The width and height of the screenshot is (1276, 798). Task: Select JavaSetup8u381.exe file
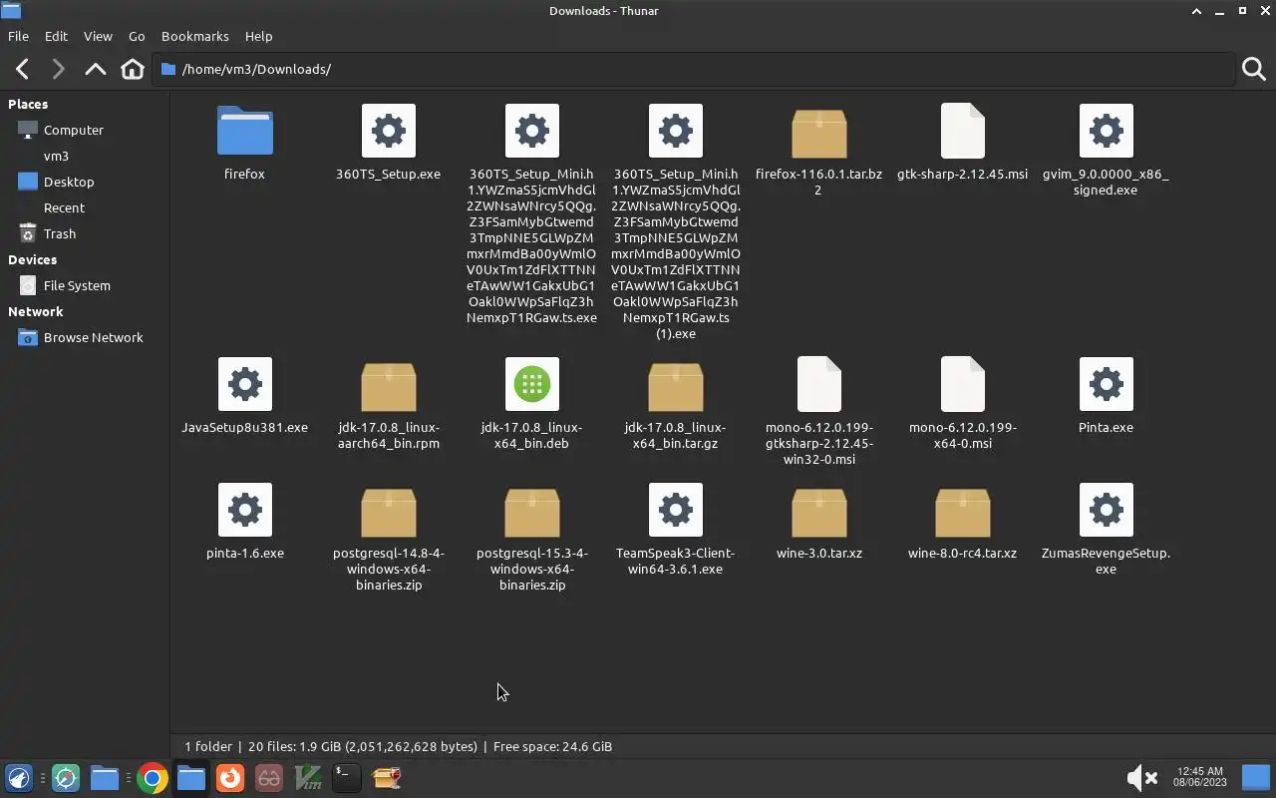point(244,384)
